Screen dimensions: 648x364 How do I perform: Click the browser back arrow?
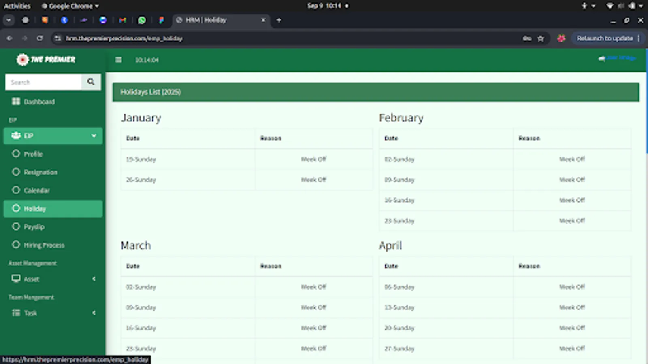[x=9, y=38]
